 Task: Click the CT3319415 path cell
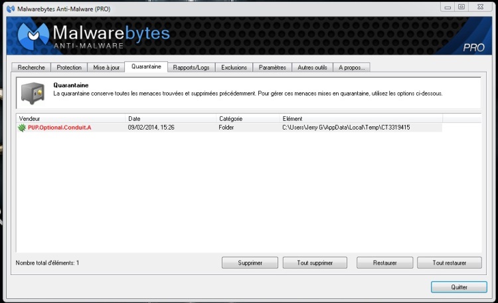346,128
